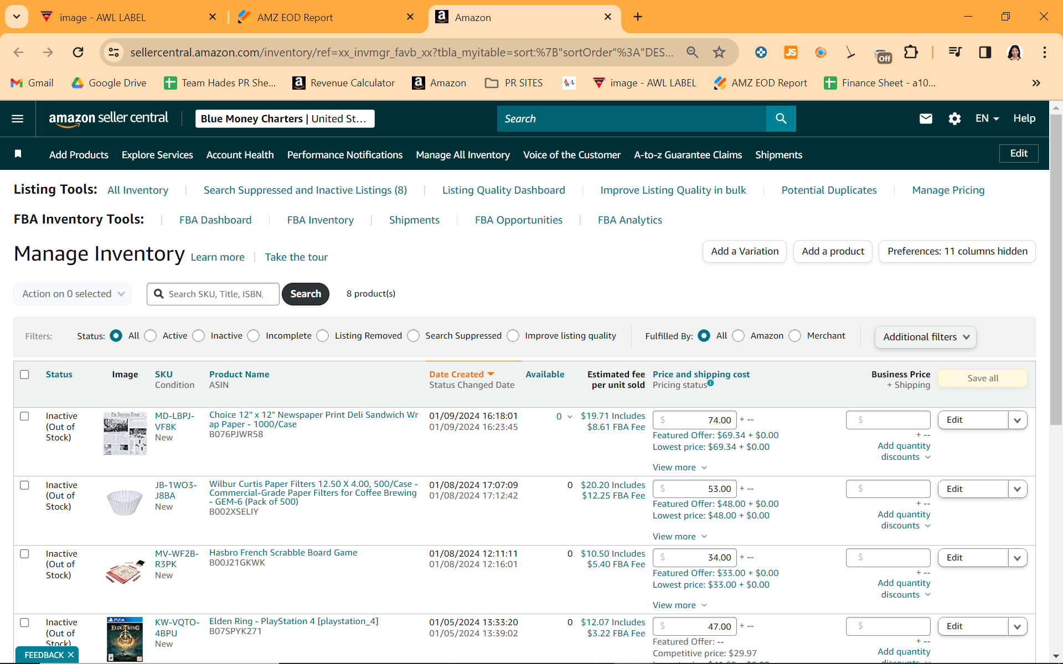
Task: Open Account Health in the navigation bar
Action: coord(240,155)
